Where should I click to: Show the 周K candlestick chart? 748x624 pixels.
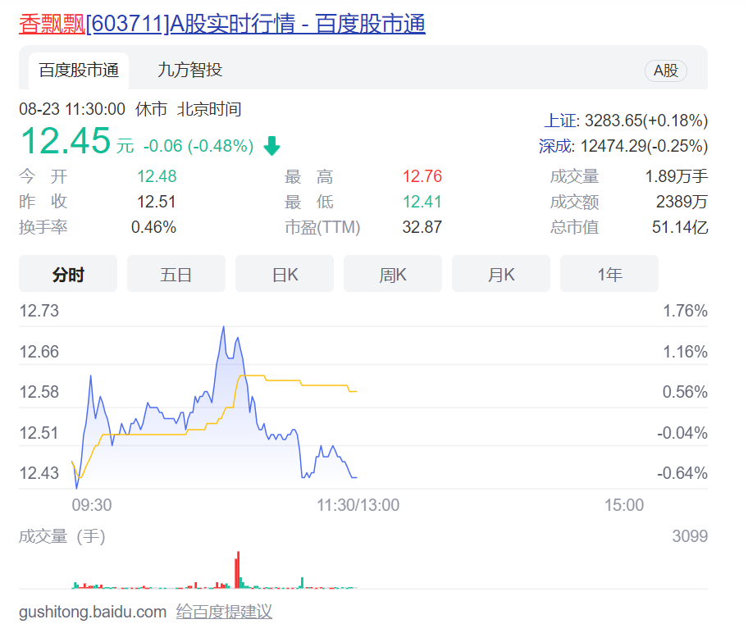393,274
